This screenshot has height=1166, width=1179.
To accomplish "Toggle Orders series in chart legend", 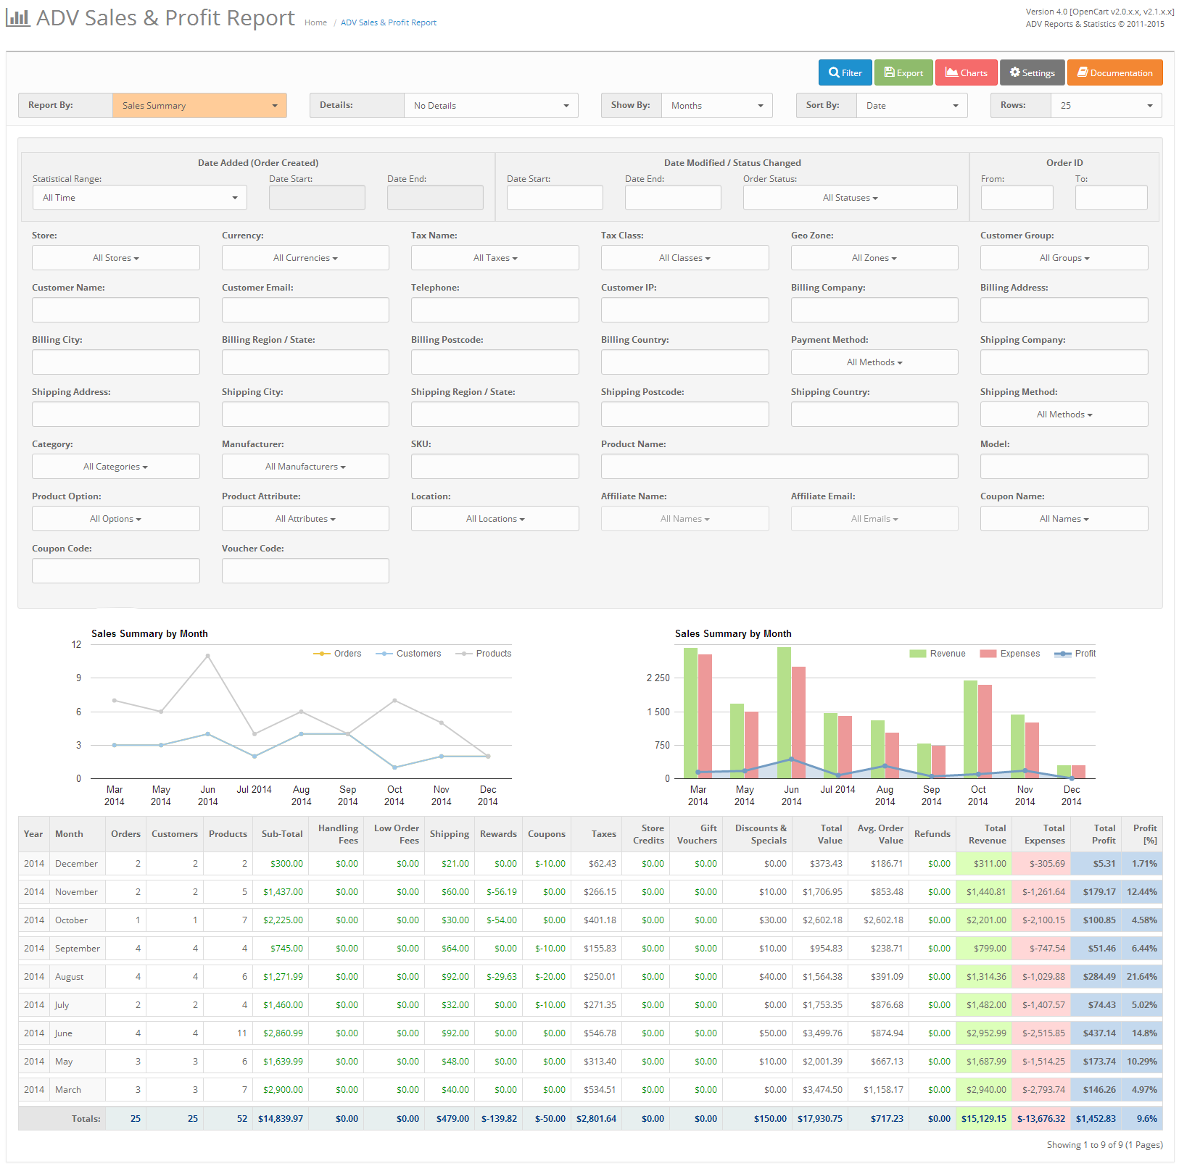I will coord(337,654).
